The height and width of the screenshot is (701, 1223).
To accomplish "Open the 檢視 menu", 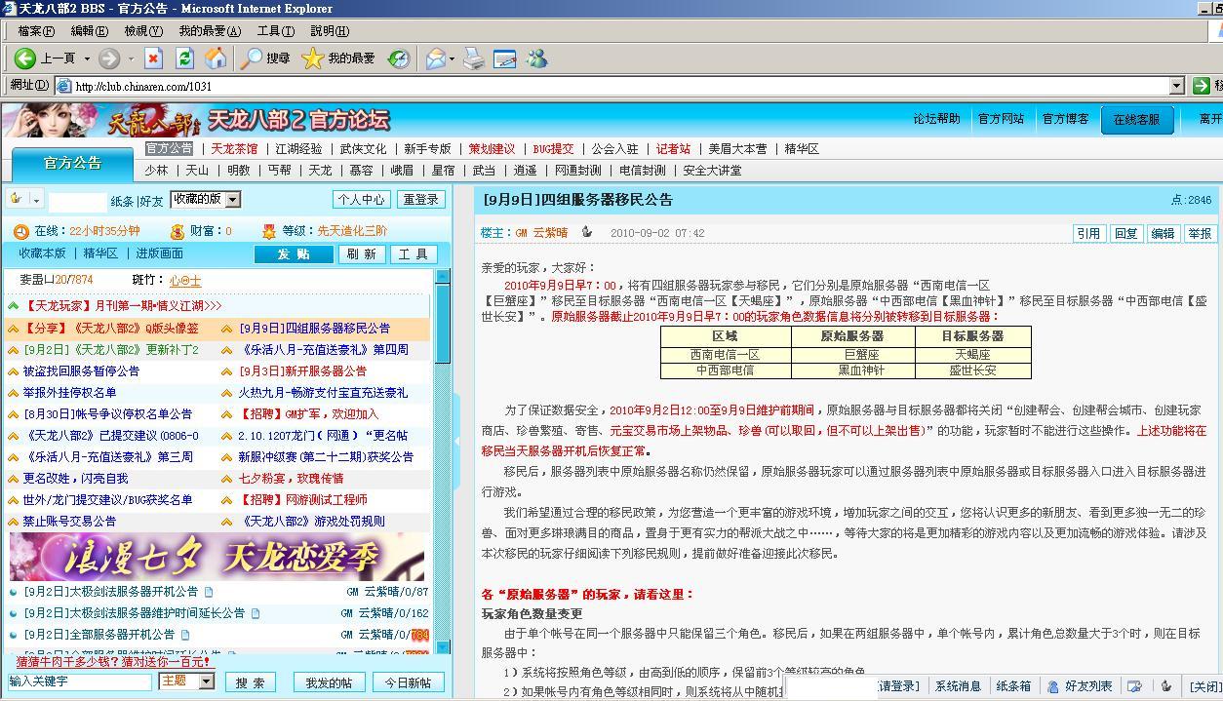I will coord(143,31).
